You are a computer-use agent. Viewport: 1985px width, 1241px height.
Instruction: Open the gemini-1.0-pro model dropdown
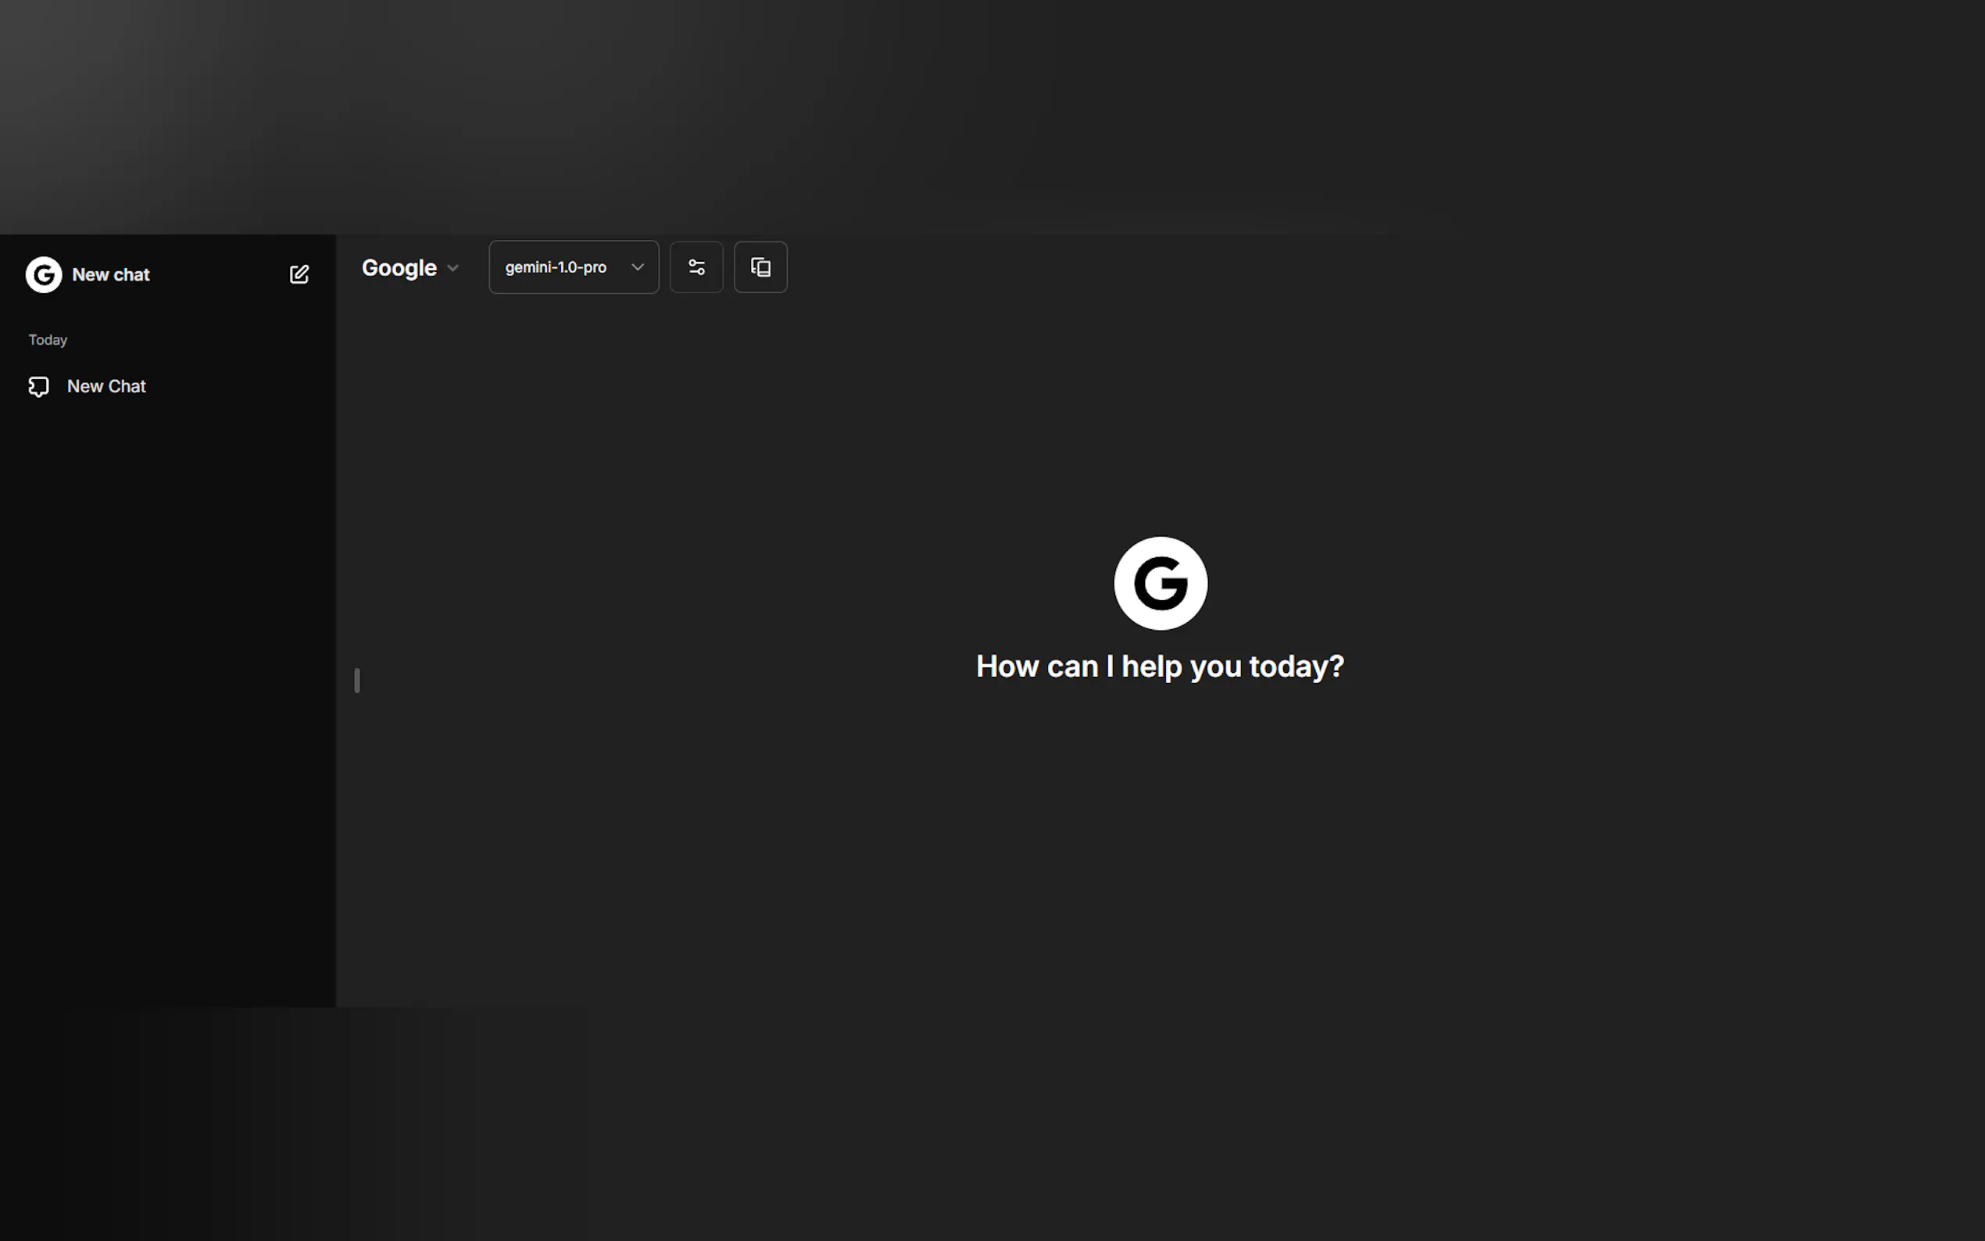coord(573,266)
